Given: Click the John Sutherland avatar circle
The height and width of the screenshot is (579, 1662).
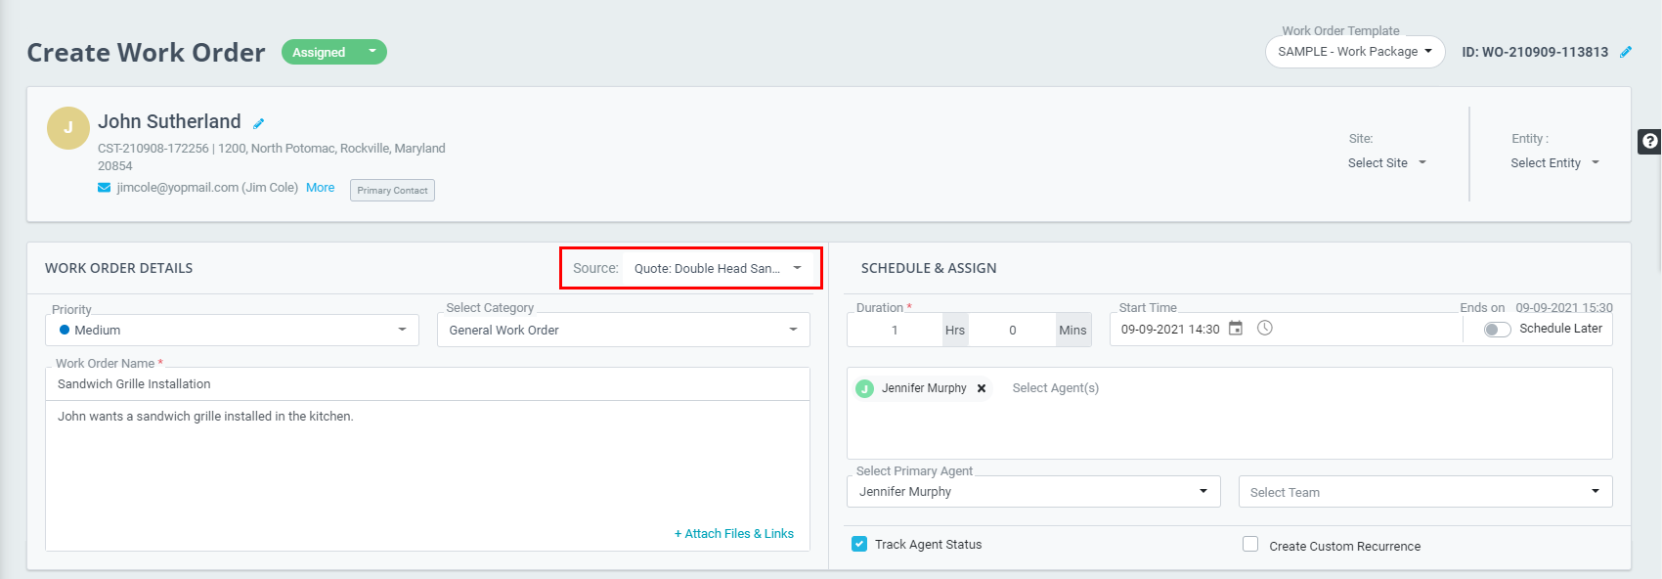Looking at the screenshot, I should click(x=68, y=128).
